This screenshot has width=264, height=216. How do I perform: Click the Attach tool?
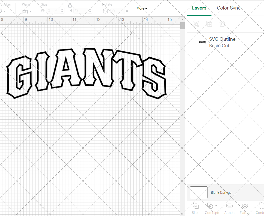click(229, 208)
